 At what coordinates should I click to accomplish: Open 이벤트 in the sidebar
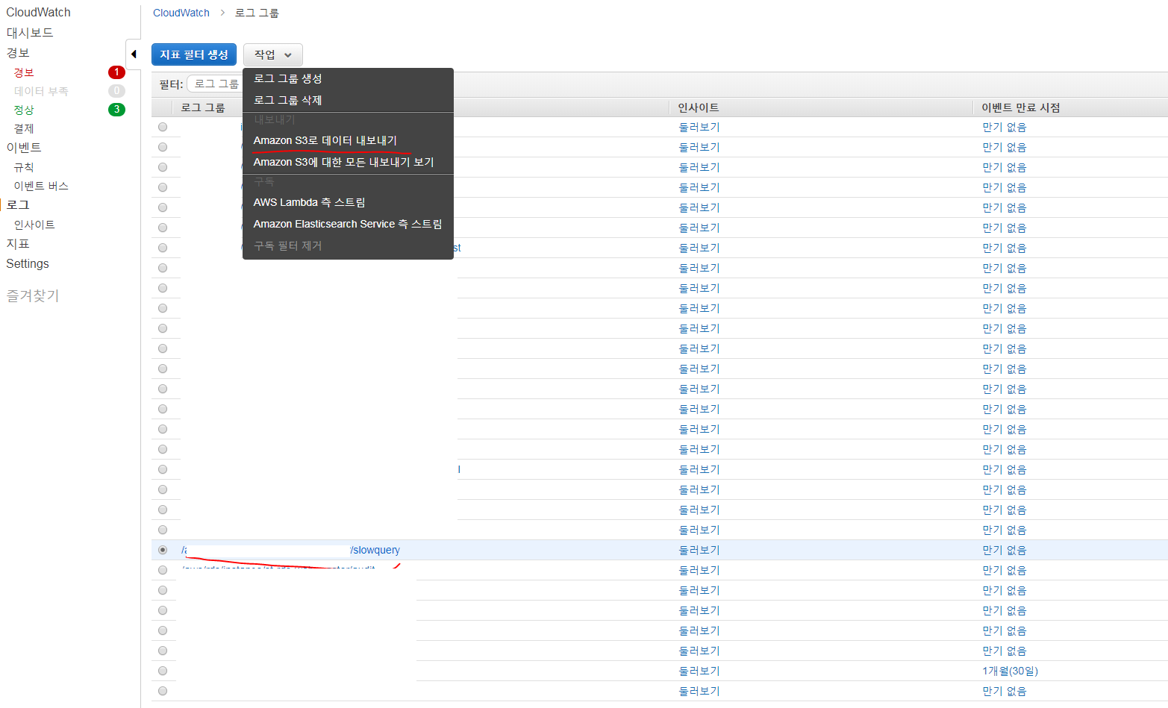[24, 148]
